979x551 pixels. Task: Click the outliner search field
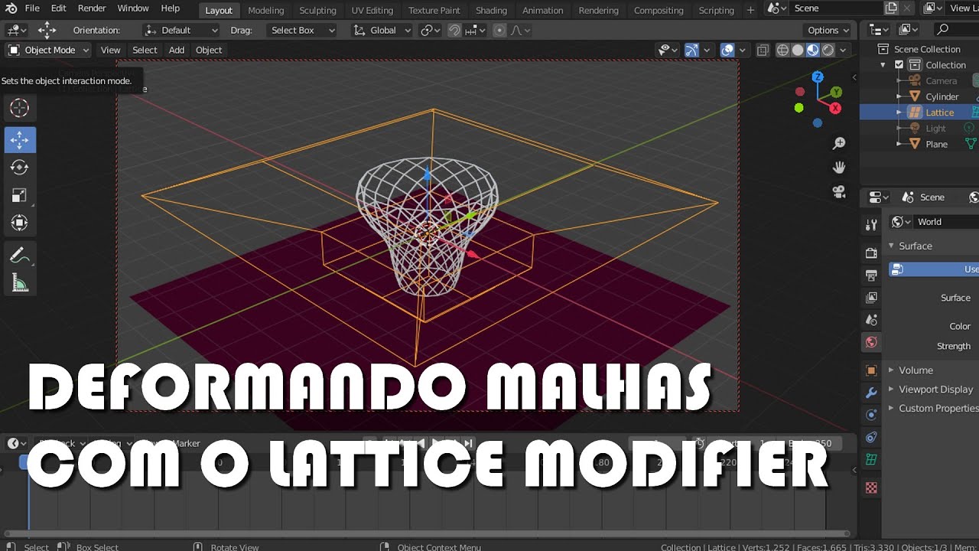click(956, 29)
